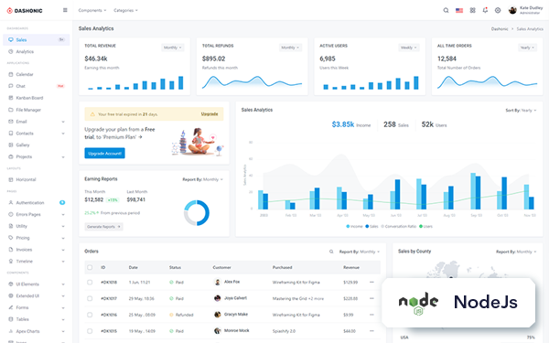Image resolution: width=549 pixels, height=343 pixels.
Task: Toggle Income series in chart legend
Action: pyautogui.click(x=354, y=226)
